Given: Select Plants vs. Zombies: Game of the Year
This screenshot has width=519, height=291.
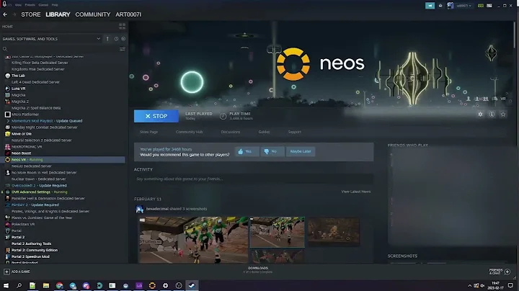Looking at the screenshot, I should pos(42,218).
